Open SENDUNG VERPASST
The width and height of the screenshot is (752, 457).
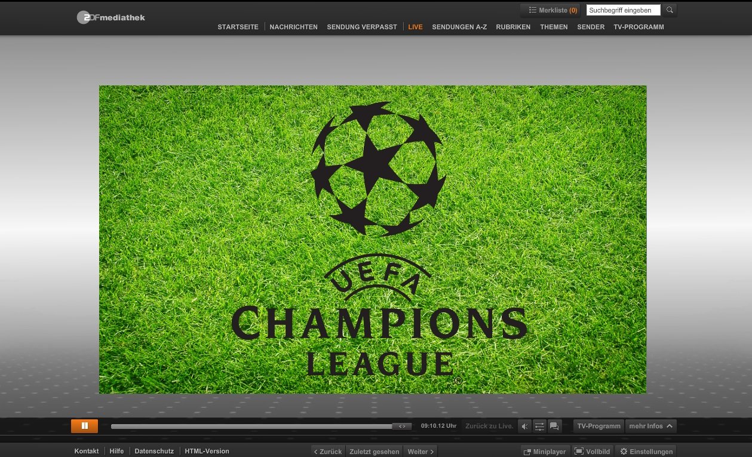click(x=362, y=27)
